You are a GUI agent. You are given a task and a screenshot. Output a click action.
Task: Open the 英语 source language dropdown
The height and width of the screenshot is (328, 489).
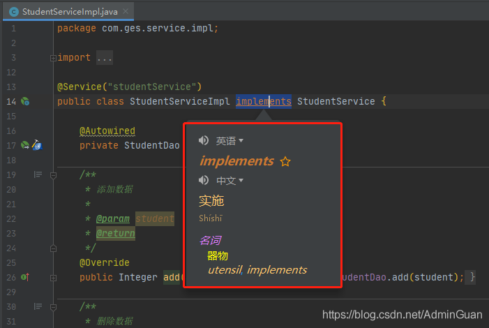click(x=230, y=141)
